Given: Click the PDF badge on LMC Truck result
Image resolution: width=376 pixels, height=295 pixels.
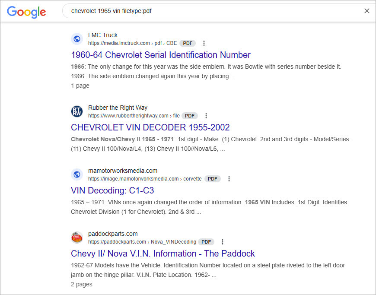Looking at the screenshot, I should coord(188,43).
